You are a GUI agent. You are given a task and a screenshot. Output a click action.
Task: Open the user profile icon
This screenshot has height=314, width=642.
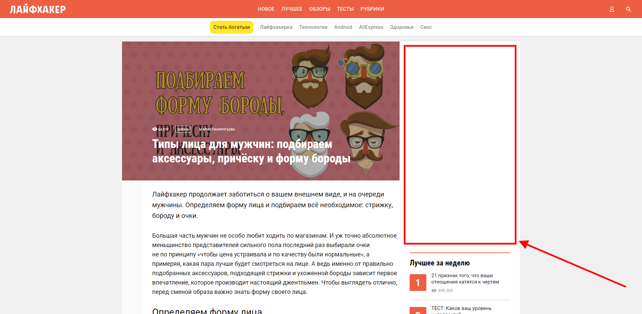point(612,9)
